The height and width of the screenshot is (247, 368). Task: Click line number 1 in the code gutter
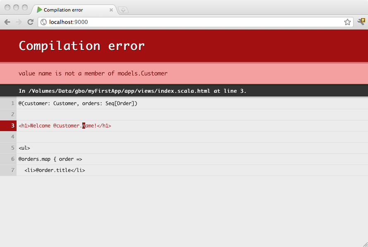(12, 103)
